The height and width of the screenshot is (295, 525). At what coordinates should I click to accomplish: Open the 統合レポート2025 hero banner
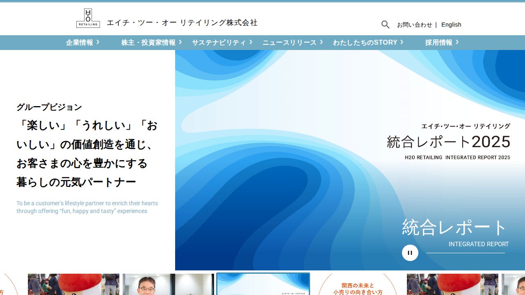tap(350, 160)
